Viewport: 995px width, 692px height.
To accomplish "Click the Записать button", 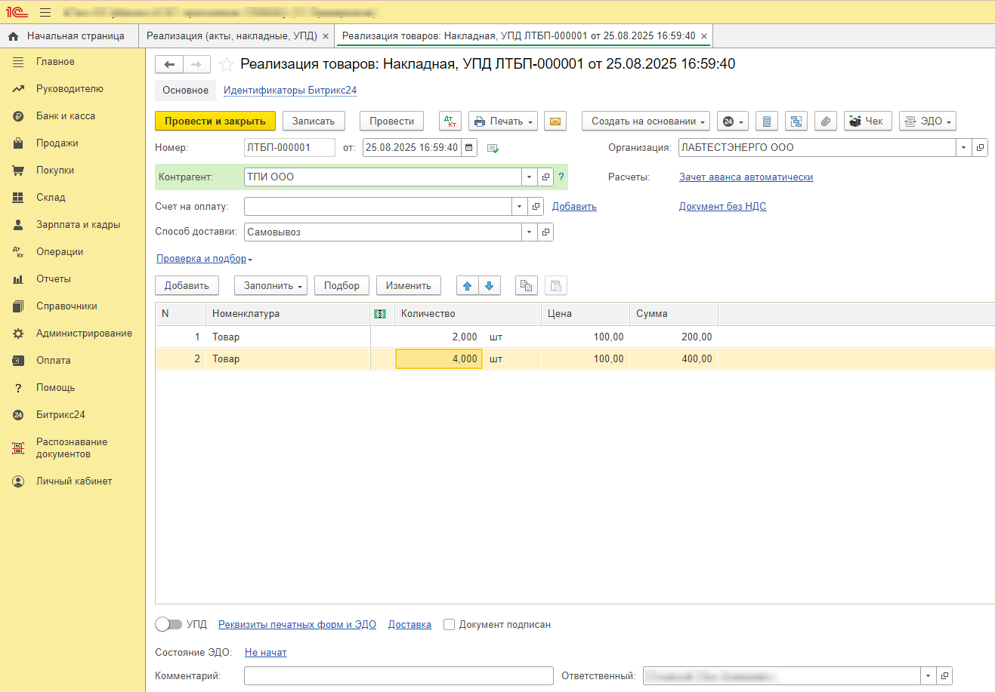I will click(x=314, y=121).
